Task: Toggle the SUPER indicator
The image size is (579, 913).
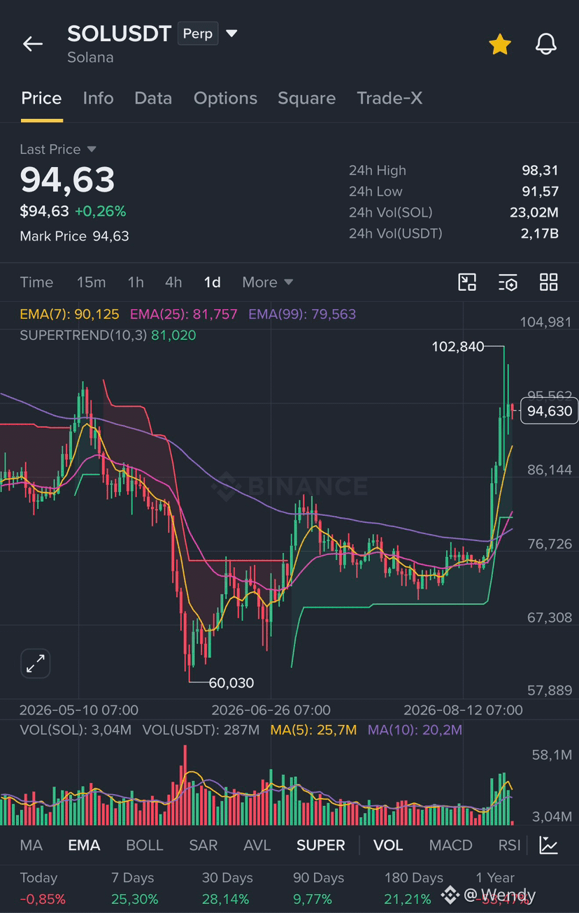Action: (x=321, y=845)
